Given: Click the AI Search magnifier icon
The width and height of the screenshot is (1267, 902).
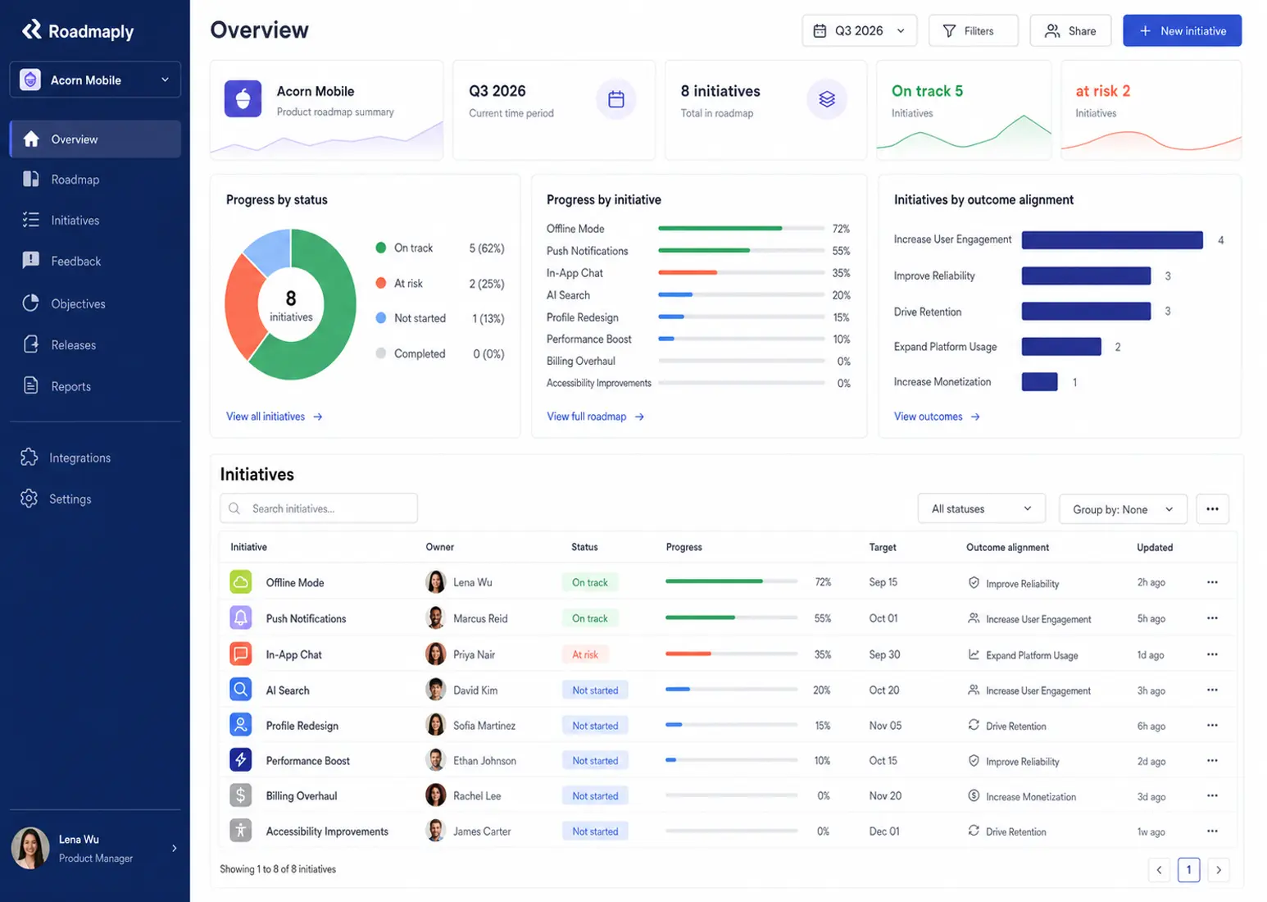Looking at the screenshot, I should point(240,690).
